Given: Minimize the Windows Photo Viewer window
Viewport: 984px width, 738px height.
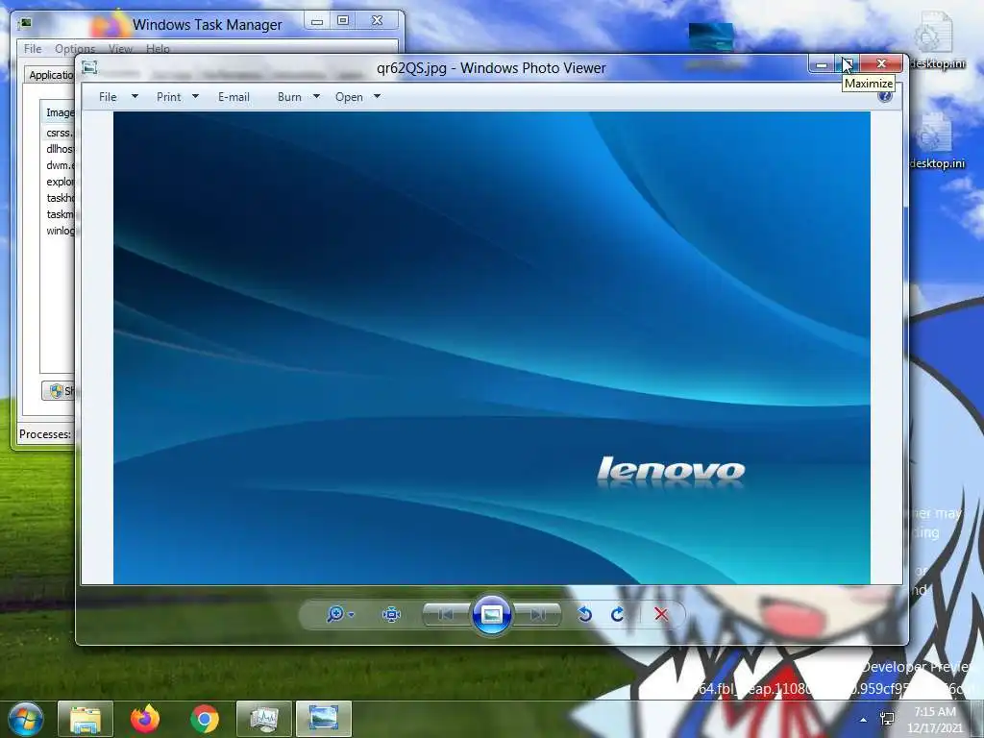Looking at the screenshot, I should point(822,64).
